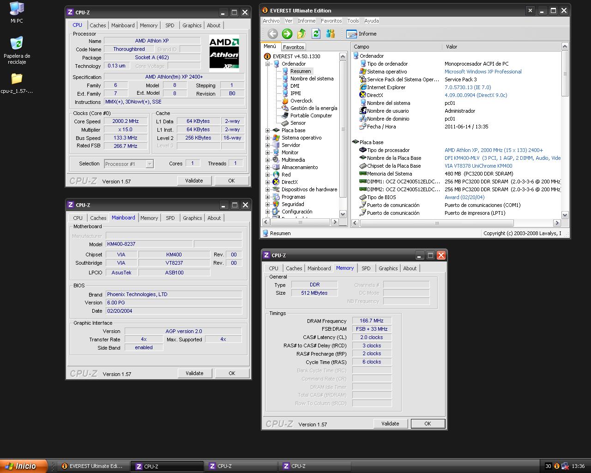Image resolution: width=591 pixels, height=473 pixels.
Task: Open the Archivo menu in EVEREST
Action: [271, 21]
